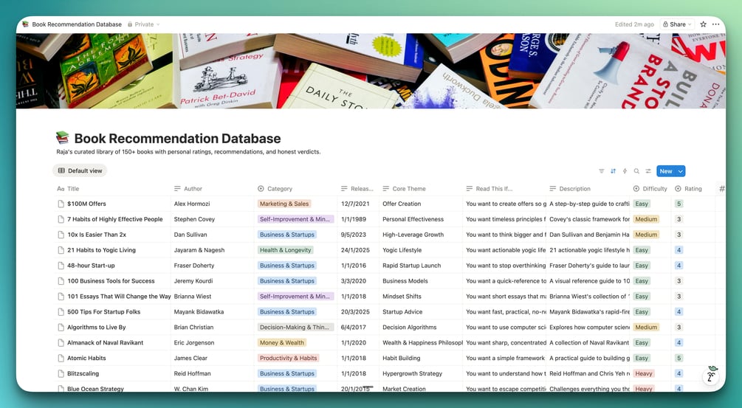
Task: Select the Default view tab
Action: point(80,170)
